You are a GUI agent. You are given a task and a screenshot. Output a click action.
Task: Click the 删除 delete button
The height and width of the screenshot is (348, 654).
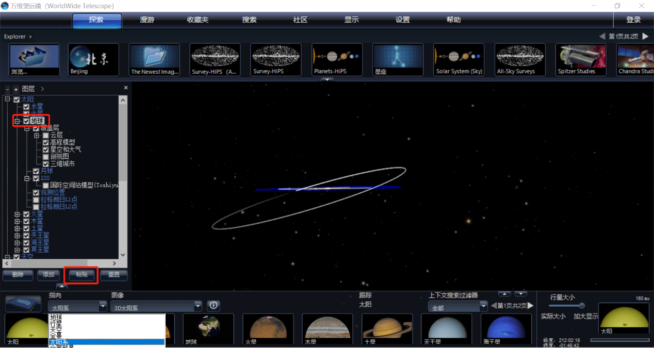pyautogui.click(x=18, y=275)
